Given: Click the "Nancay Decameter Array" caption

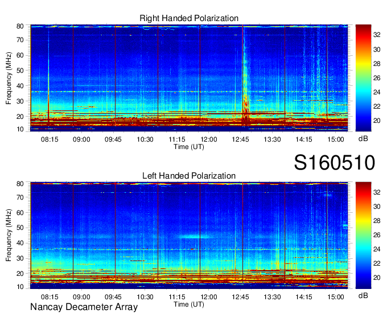Looking at the screenshot, I should (x=84, y=307).
